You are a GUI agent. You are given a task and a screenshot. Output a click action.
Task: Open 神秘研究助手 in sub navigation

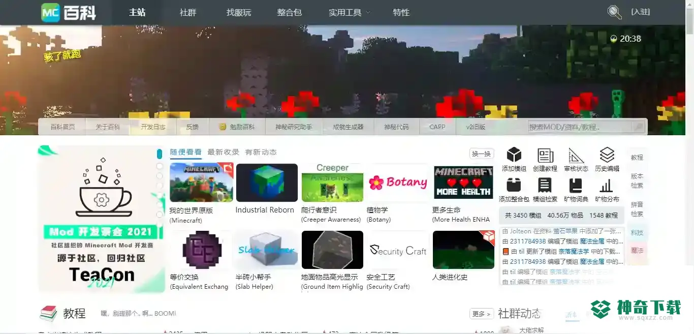pos(294,127)
